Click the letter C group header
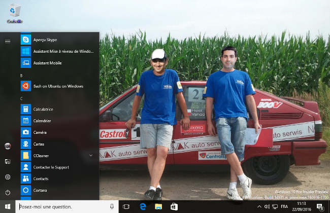Image resolution: width=330 pixels, height=213 pixels. pyautogui.click(x=22, y=98)
